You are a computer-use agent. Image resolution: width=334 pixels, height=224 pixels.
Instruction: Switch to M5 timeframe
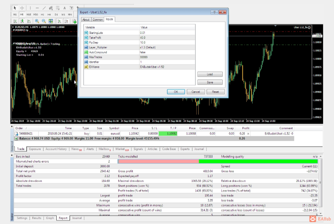tap(22, 15)
